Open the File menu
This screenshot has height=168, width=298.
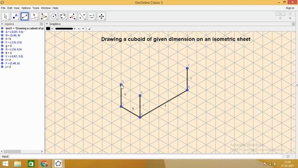click(3, 8)
